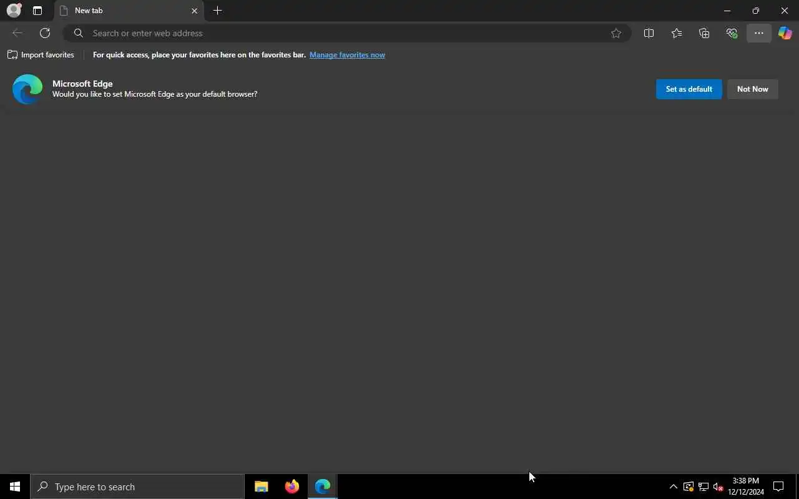The image size is (799, 499).
Task: Open Copilot sidebar
Action: pyautogui.click(x=785, y=33)
